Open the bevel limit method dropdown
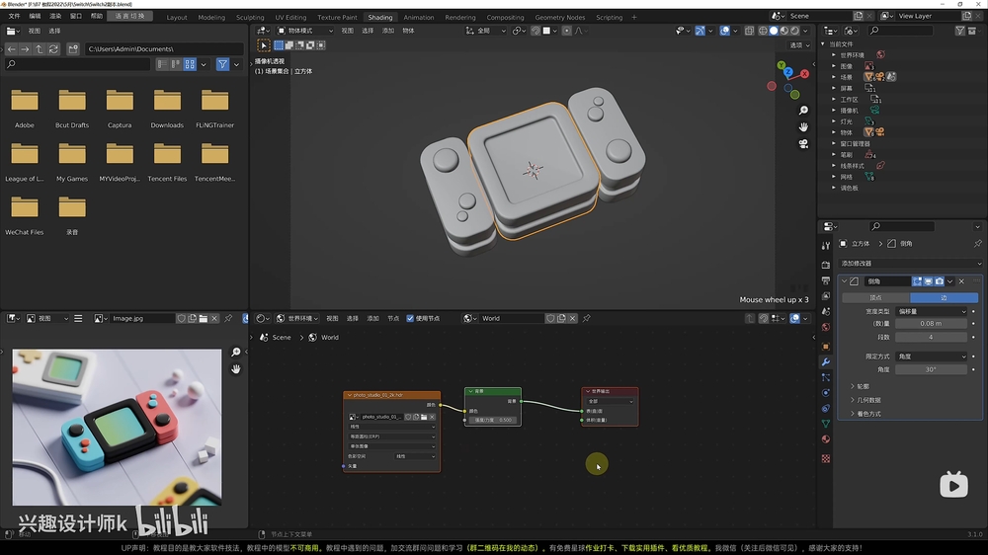Screen dimensions: 988x555 tap(932, 357)
